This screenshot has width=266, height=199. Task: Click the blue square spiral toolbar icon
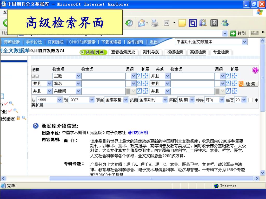tap(193, 23)
